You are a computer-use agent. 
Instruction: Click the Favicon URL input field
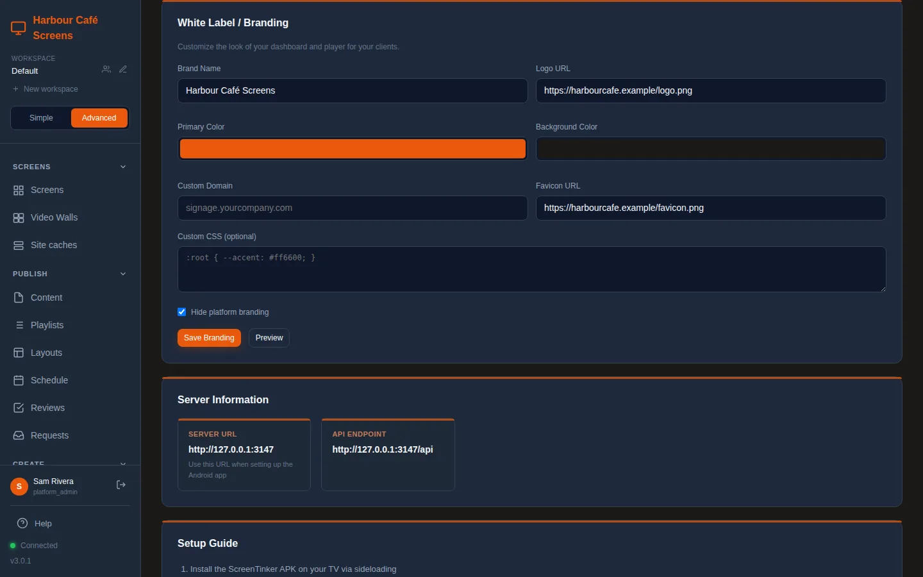point(711,208)
